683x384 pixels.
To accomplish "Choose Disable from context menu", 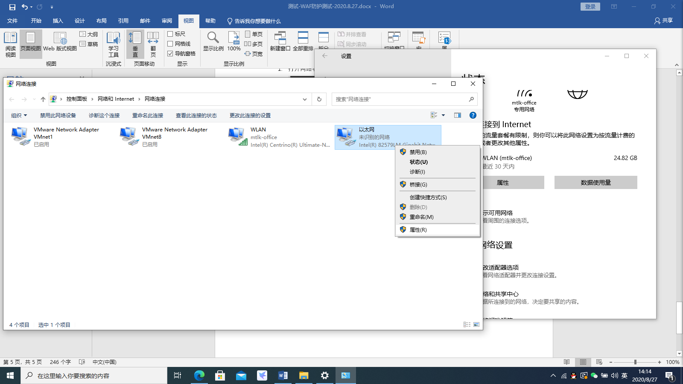I will (x=437, y=152).
